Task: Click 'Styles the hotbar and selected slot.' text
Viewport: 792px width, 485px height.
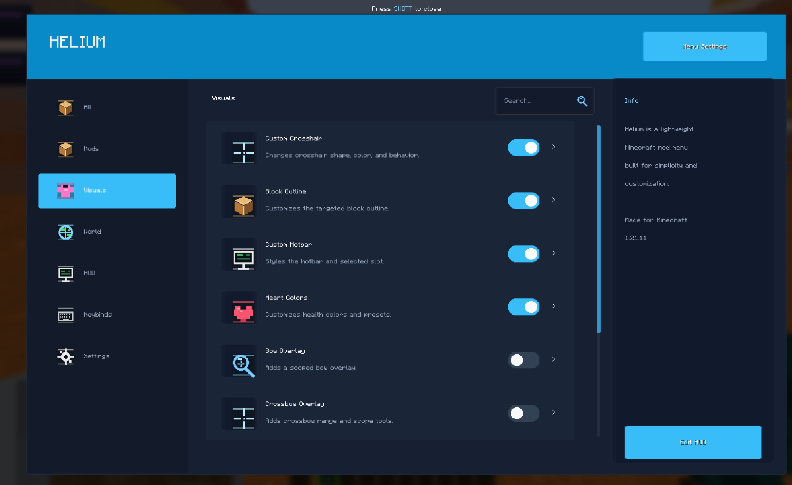Action: 325,261
